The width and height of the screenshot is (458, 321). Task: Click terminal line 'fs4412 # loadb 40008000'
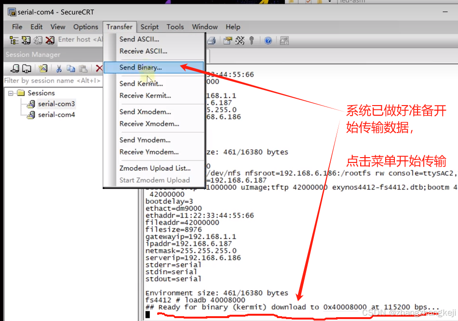(x=195, y=300)
